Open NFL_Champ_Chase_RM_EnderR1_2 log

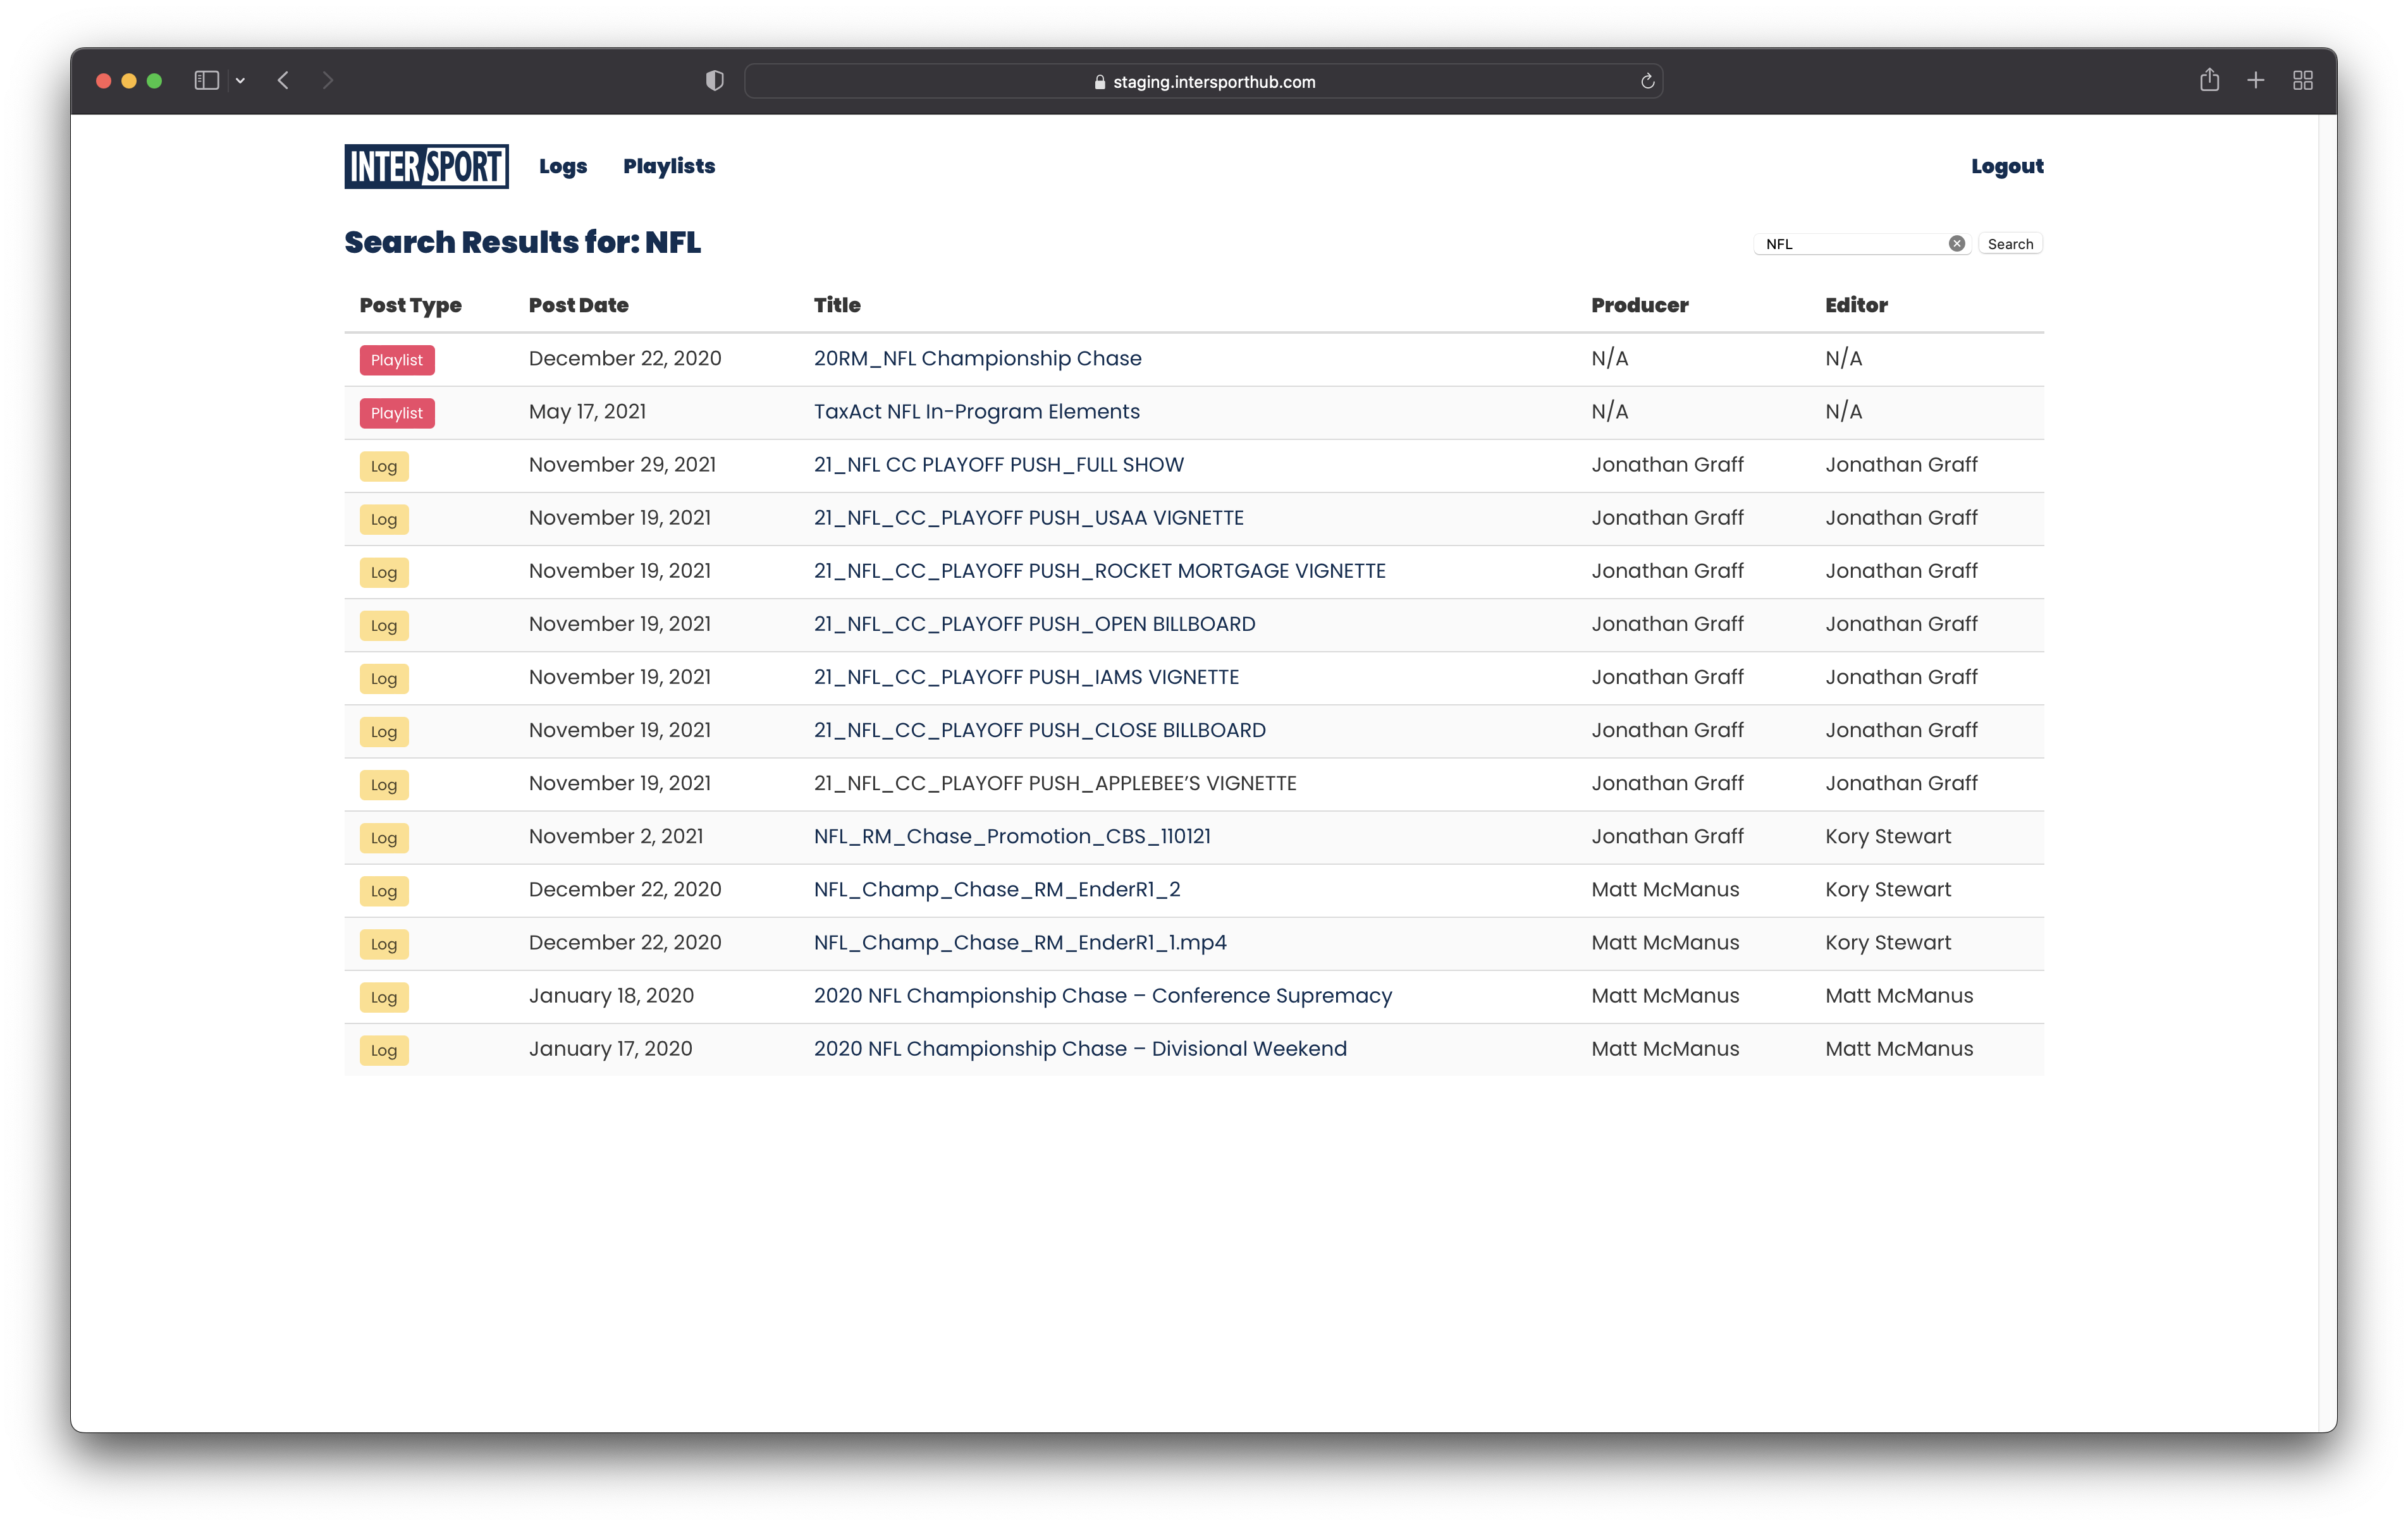(x=997, y=890)
